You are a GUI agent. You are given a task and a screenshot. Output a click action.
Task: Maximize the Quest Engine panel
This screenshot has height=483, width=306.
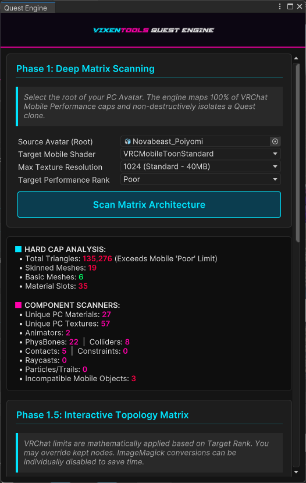[x=290, y=6]
